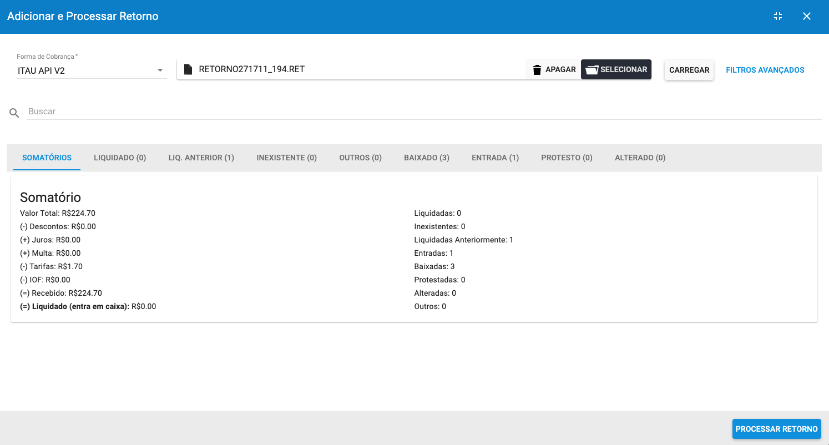Click 'Liquidadas Anteriormente: 1' text
This screenshot has height=445, width=829.
click(x=464, y=240)
